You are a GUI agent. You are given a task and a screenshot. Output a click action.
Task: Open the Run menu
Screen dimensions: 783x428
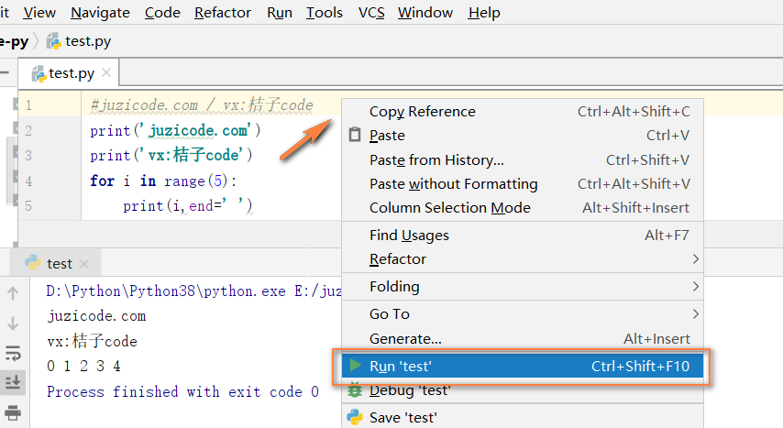point(280,13)
